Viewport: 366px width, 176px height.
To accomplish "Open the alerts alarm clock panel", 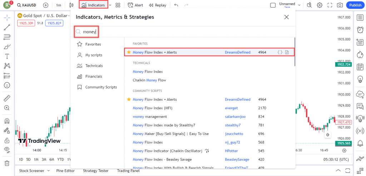I will (x=360, y=30).
